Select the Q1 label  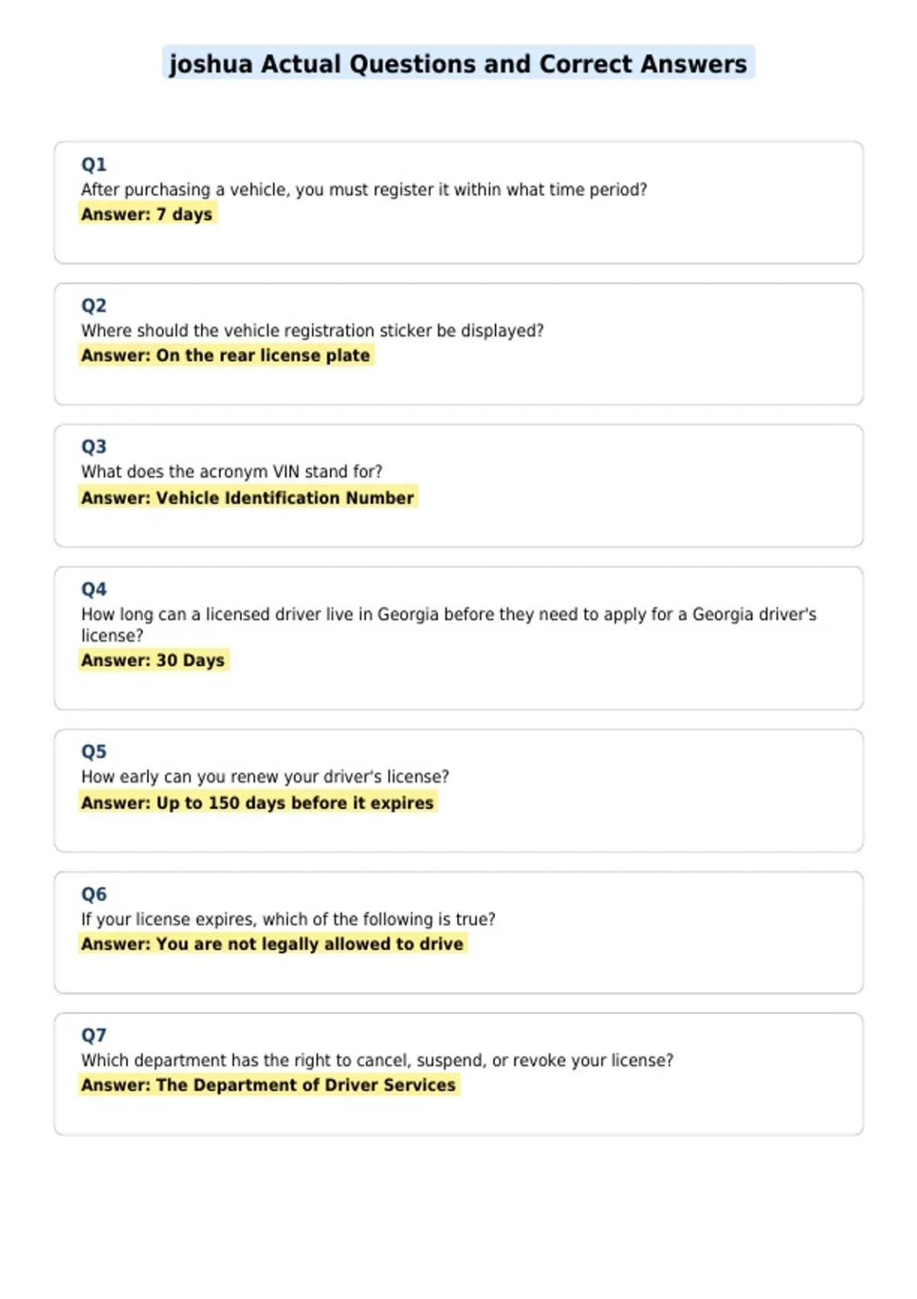pyautogui.click(x=94, y=164)
